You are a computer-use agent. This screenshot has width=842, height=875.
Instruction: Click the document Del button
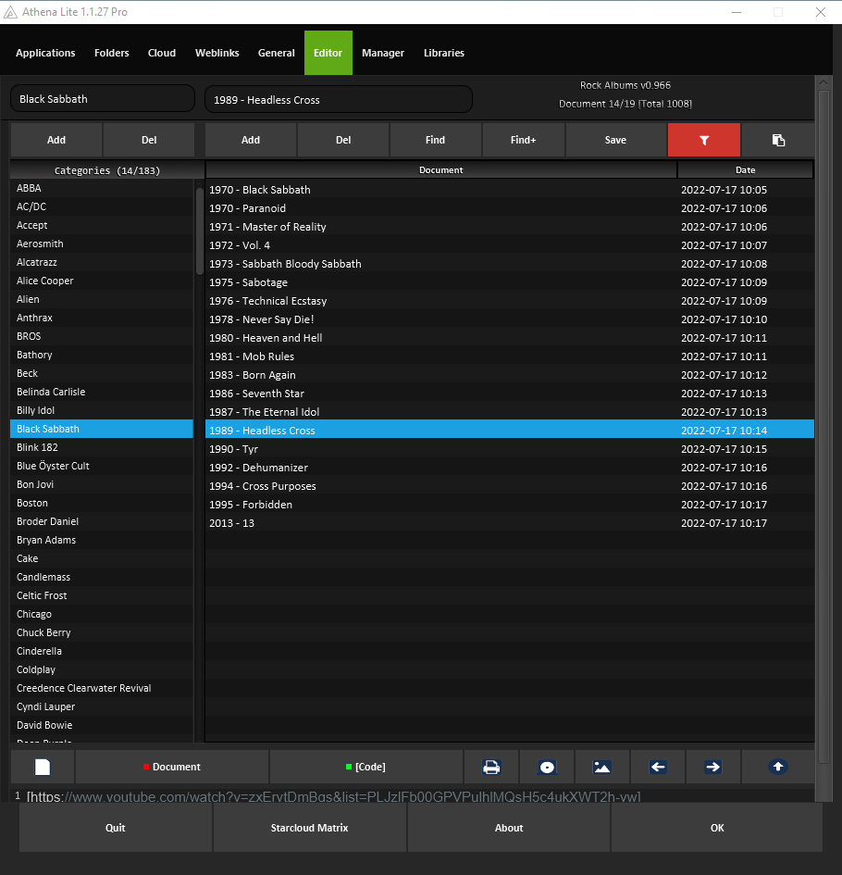[x=343, y=140]
